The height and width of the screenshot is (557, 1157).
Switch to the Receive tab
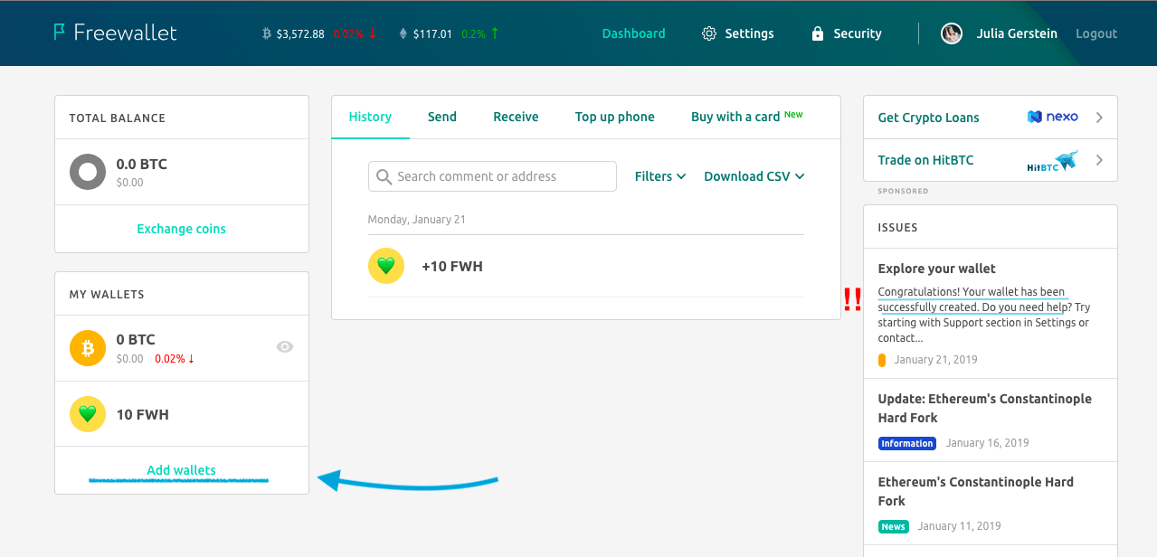click(516, 117)
